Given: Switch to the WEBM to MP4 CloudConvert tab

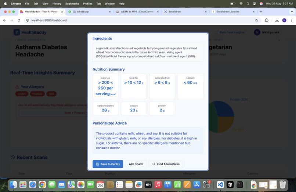Looking at the screenshot, I should (x=137, y=11).
